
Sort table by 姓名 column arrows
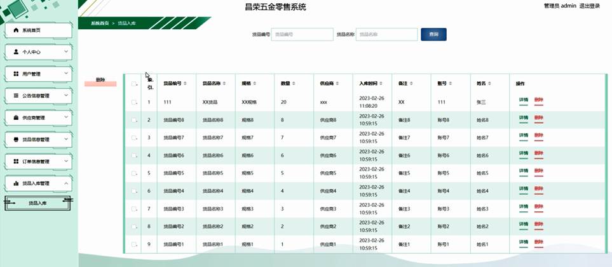489,84
